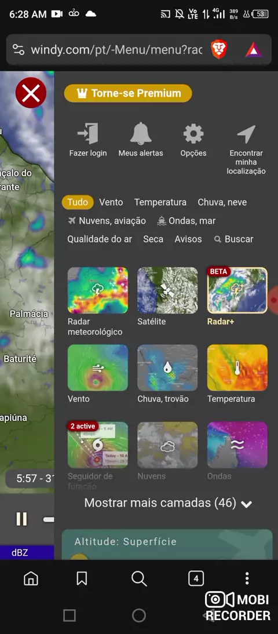This screenshot has height=634, width=278.
Task: Open site settings icon beside URL
Action: point(18,50)
